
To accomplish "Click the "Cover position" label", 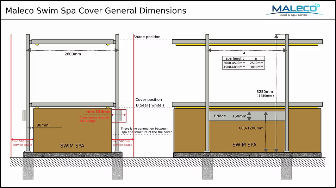I will point(149,100).
